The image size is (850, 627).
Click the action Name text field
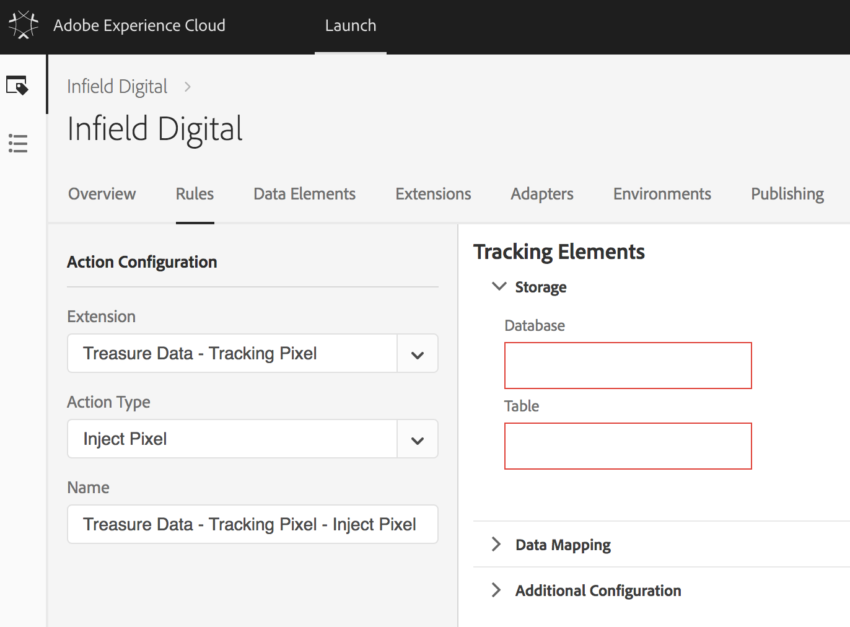coord(252,524)
